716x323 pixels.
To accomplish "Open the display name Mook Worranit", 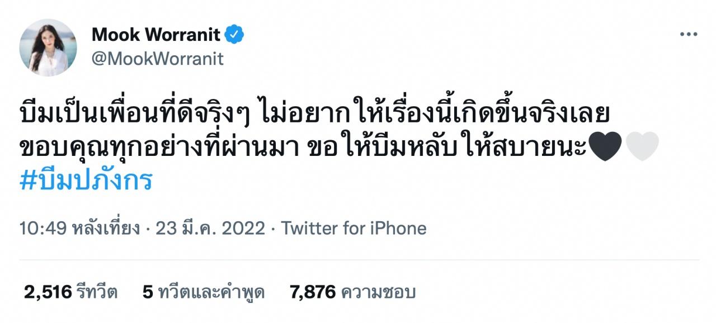I will click(156, 35).
